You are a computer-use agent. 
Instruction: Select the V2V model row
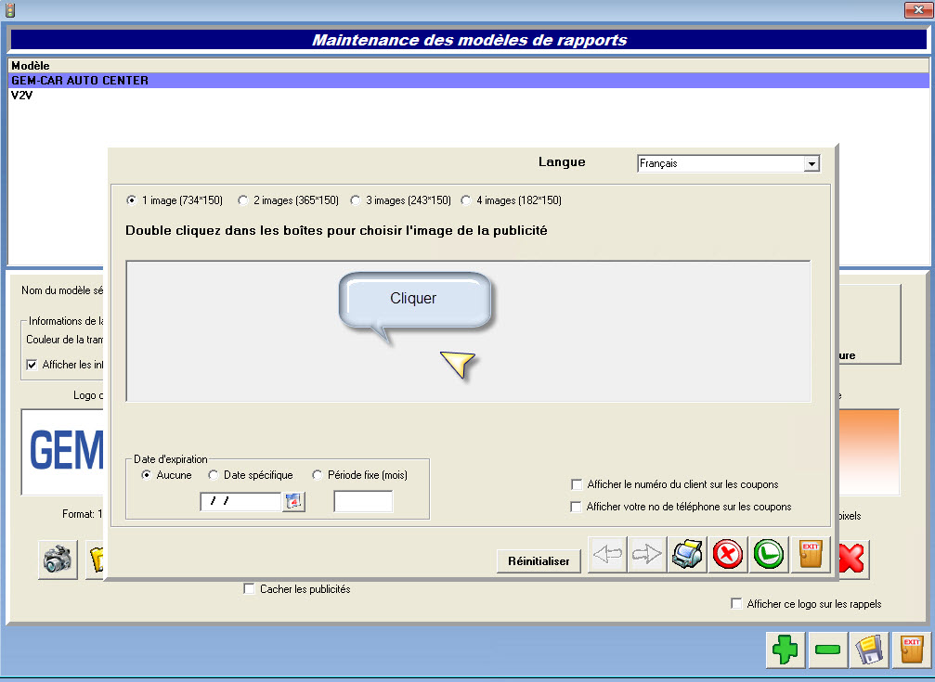tap(469, 95)
